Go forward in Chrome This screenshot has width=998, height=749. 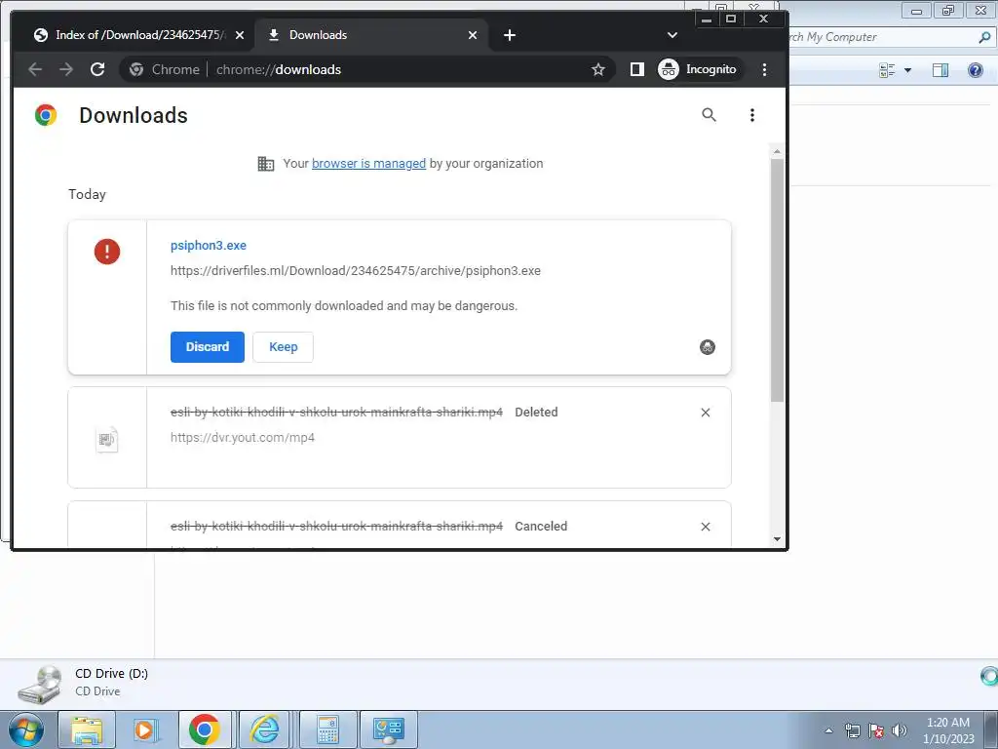66,69
